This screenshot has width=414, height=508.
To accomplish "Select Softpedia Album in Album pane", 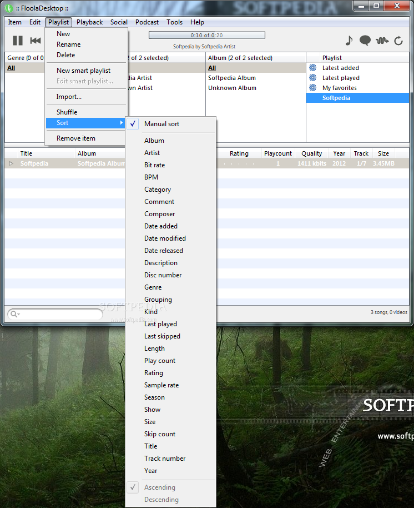I will [232, 78].
